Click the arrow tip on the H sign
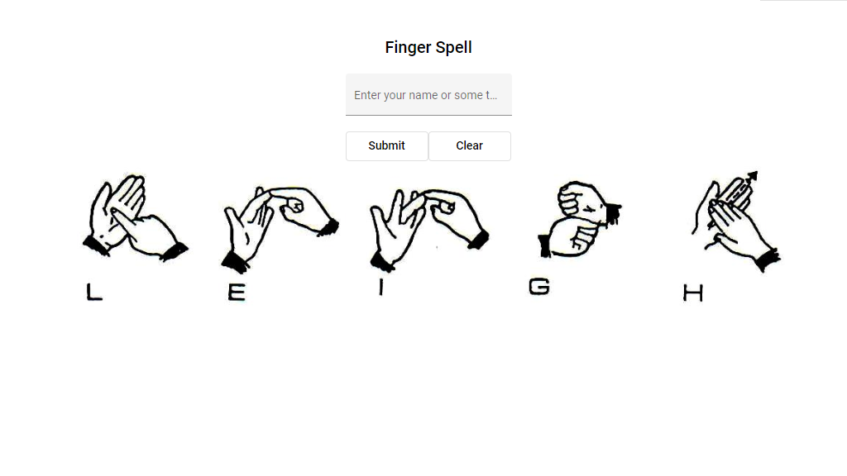The height and width of the screenshot is (476, 847). (753, 177)
